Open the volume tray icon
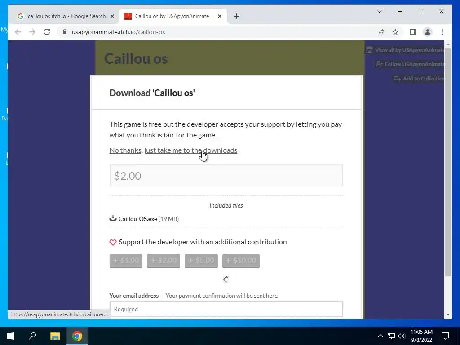 point(402,336)
